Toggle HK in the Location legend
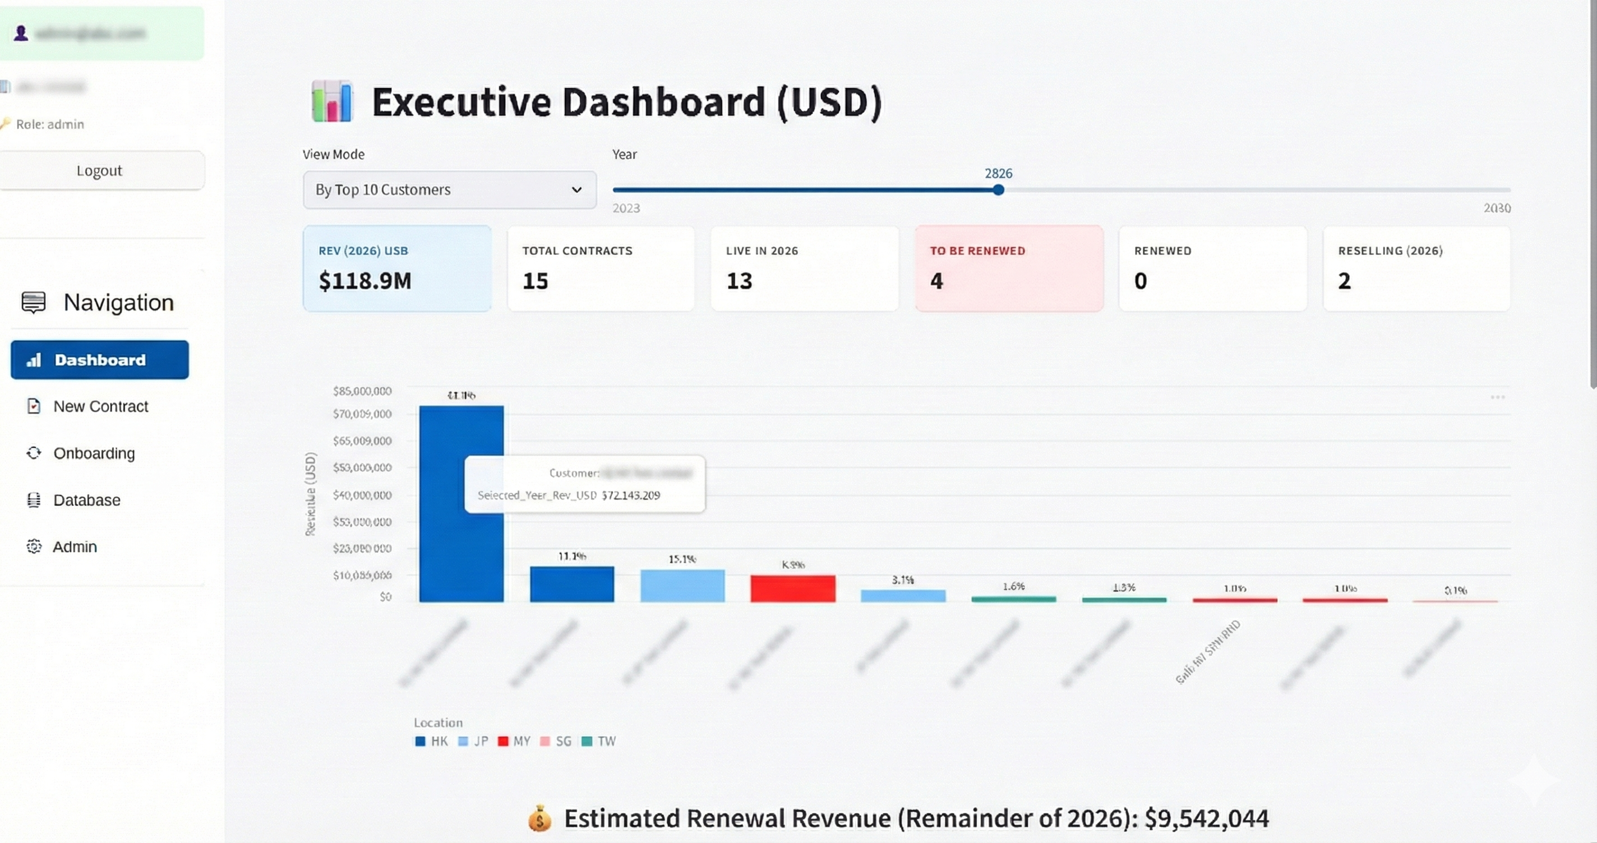The width and height of the screenshot is (1597, 843). point(430,742)
